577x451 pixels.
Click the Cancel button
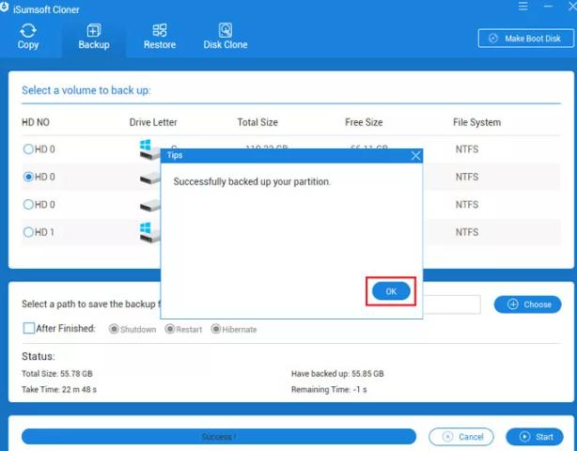[x=461, y=437]
